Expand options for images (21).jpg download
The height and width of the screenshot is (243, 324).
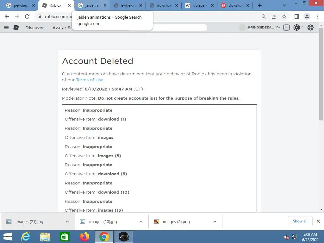[x=67, y=221]
